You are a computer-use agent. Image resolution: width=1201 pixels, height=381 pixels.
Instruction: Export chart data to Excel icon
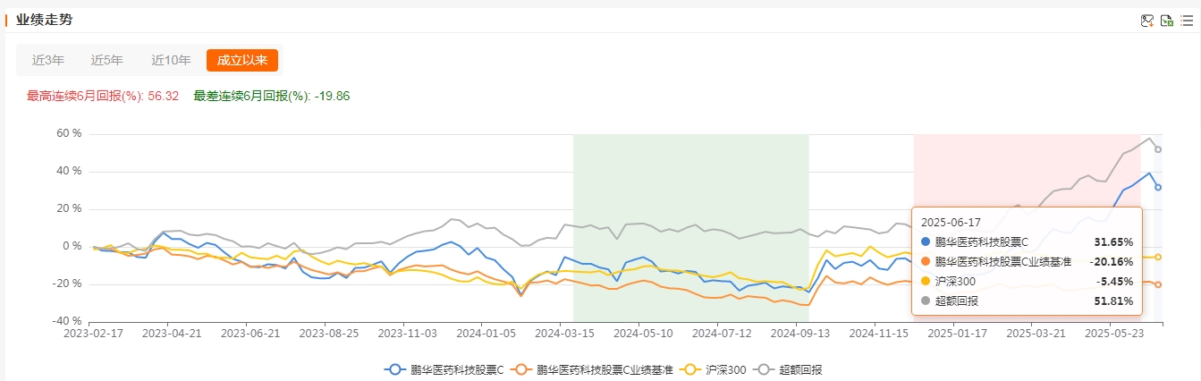point(1167,21)
